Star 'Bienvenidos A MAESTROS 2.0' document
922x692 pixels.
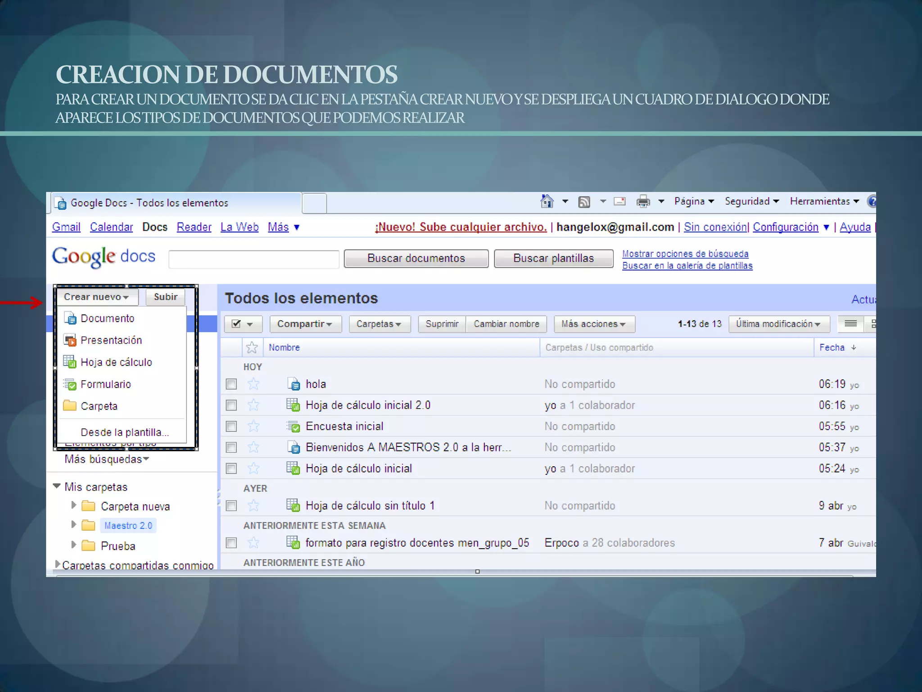tap(253, 447)
